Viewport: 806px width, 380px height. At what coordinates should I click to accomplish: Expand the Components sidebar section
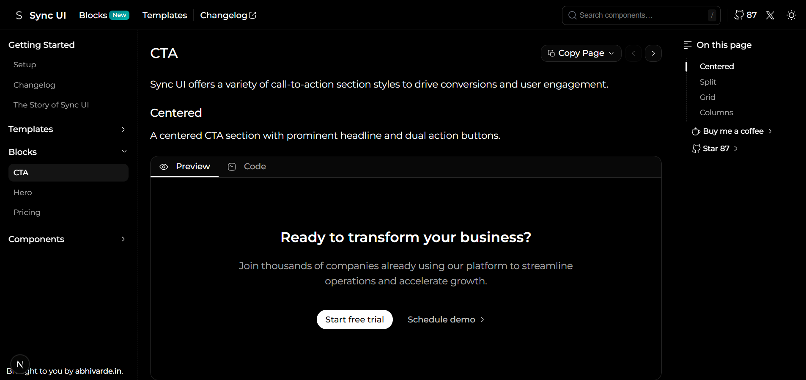(123, 239)
